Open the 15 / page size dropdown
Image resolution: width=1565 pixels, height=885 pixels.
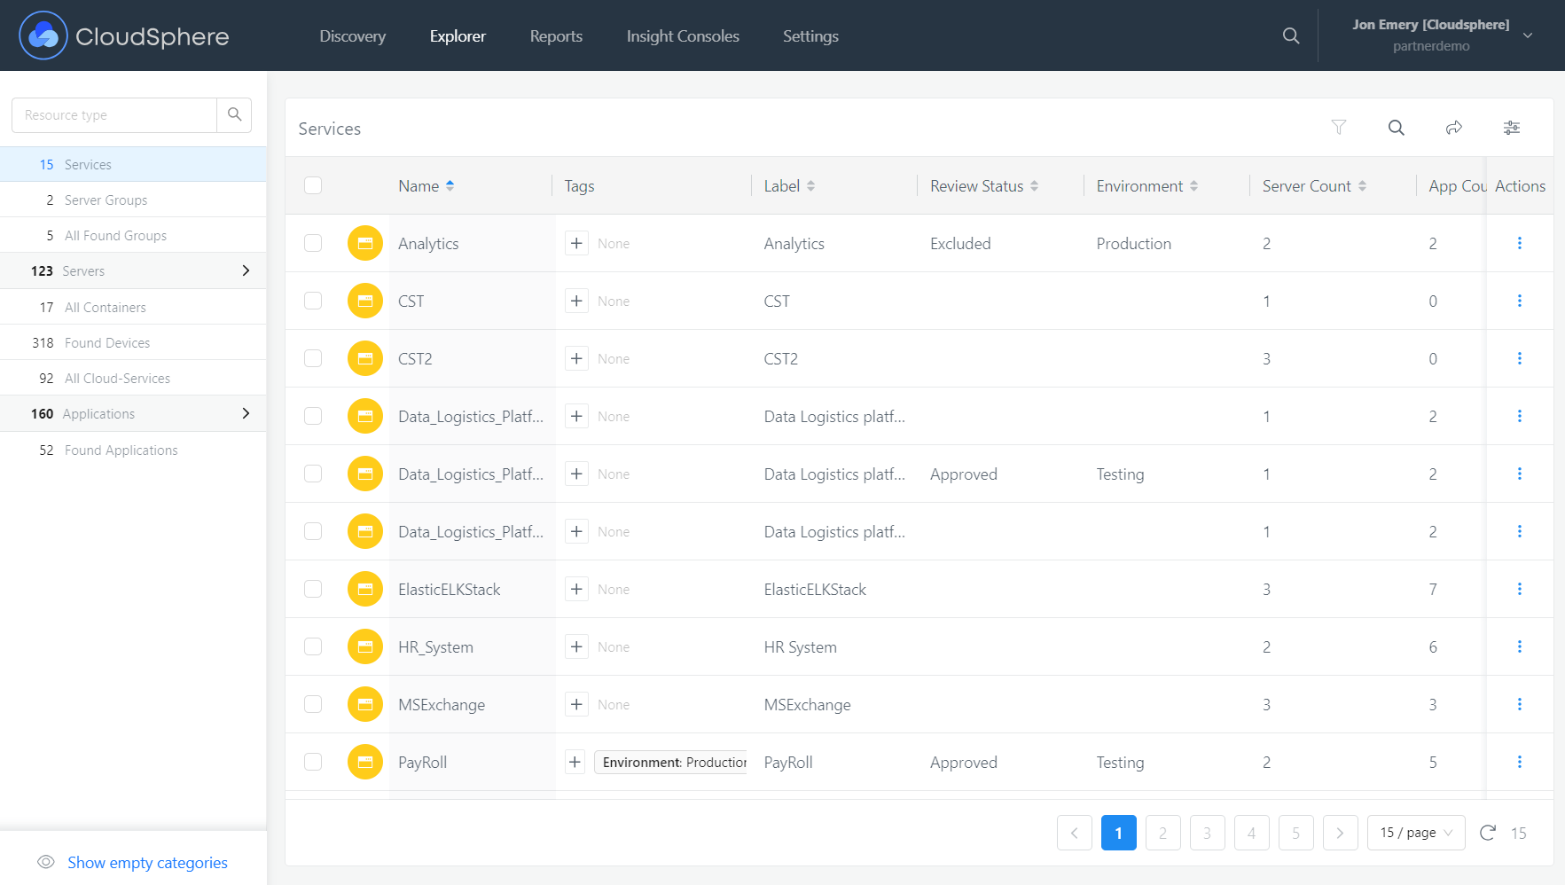(x=1416, y=833)
